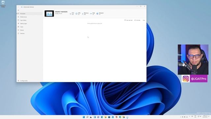Open the Services page

tap(30, 33)
